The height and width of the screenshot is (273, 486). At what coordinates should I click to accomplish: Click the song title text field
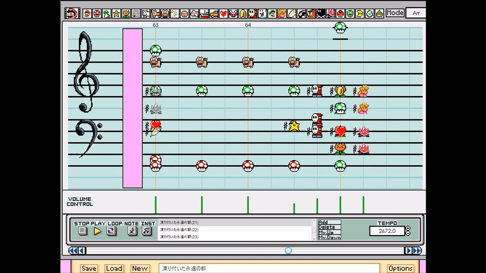click(x=269, y=268)
